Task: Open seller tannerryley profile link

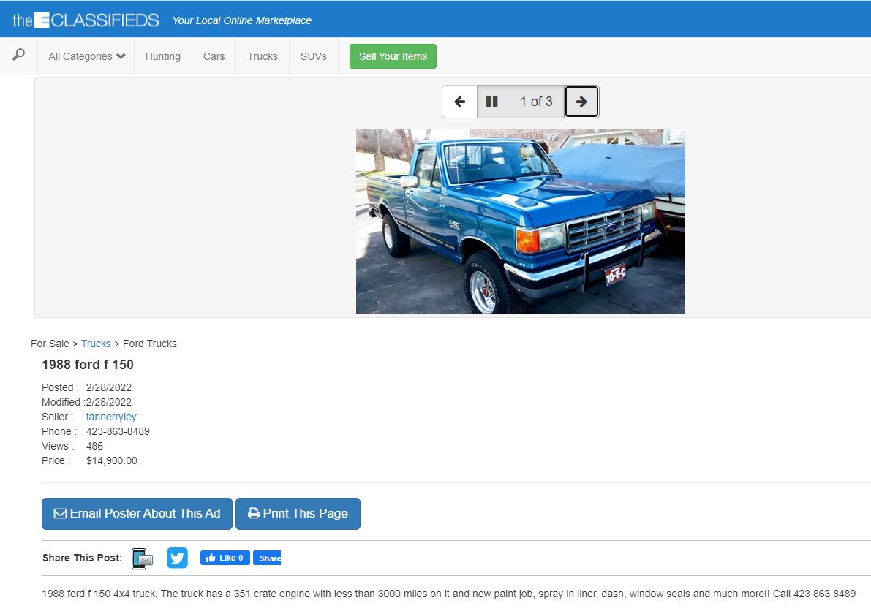Action: pos(111,417)
